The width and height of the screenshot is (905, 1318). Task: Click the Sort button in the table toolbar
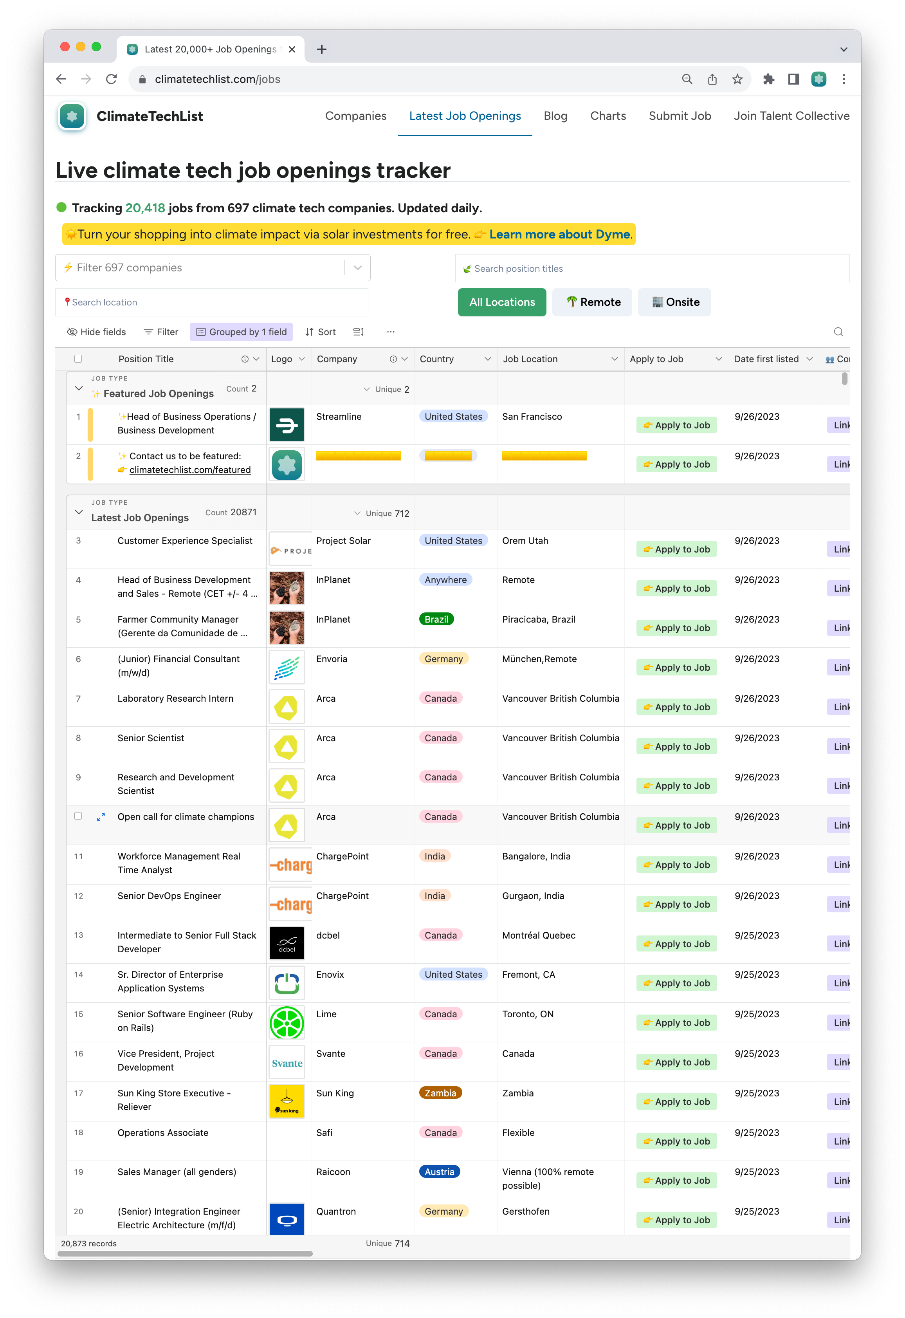click(320, 332)
